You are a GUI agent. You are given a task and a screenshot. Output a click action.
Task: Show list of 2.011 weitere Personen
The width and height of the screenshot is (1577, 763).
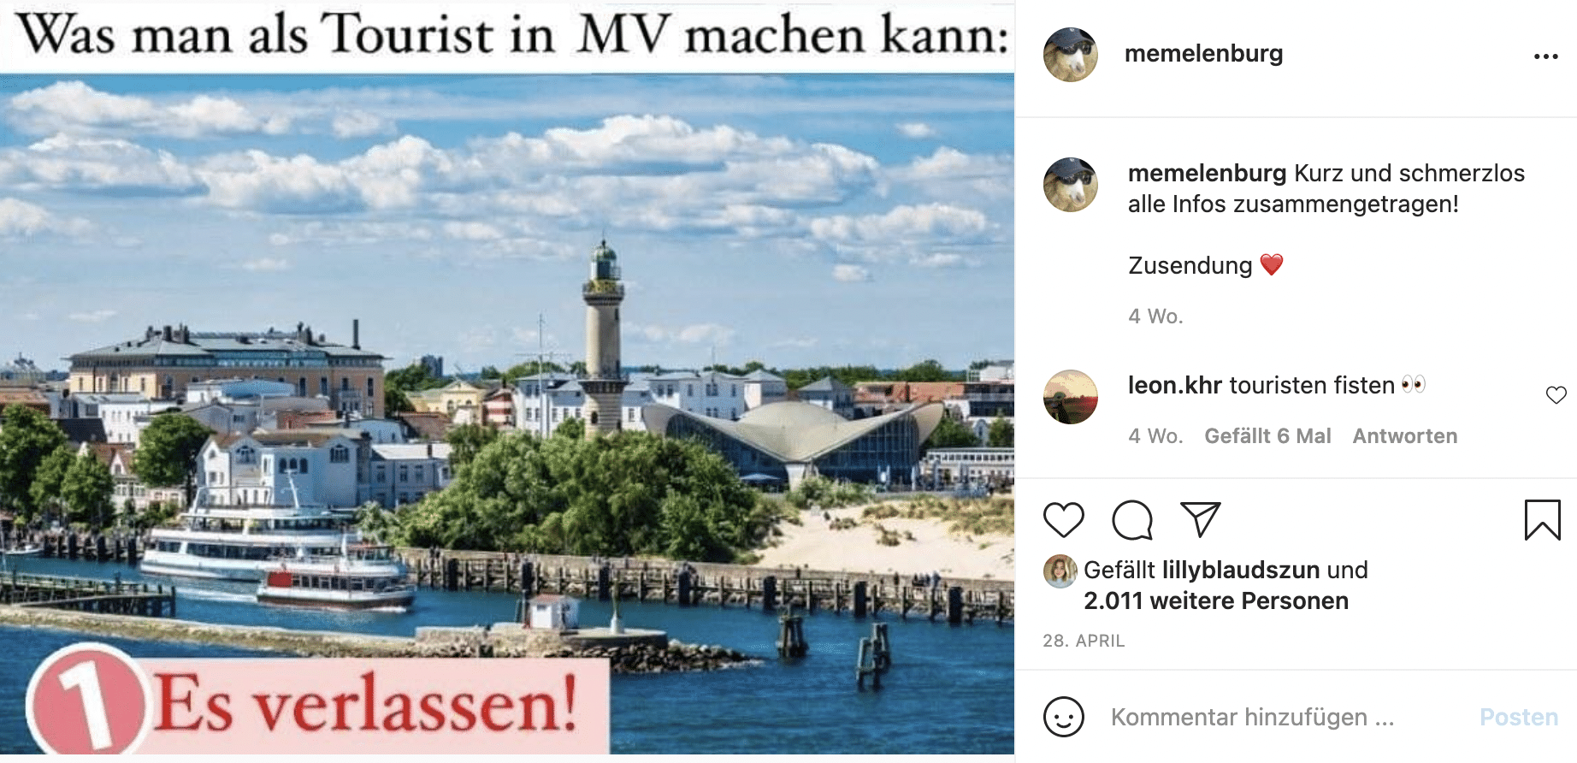[1216, 600]
